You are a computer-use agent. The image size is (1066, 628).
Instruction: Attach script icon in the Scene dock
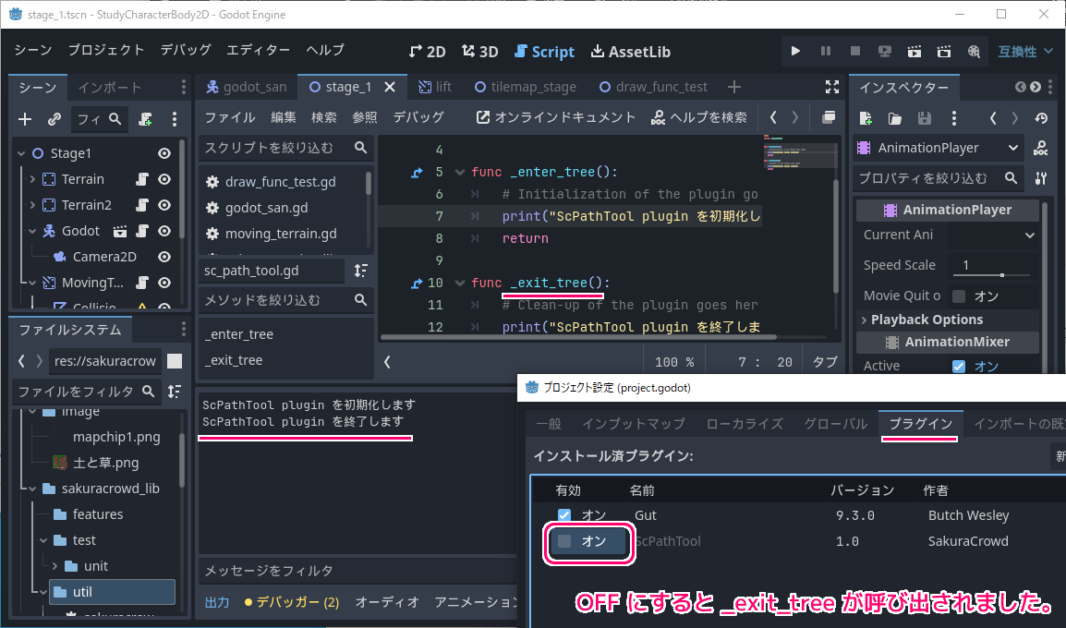(x=145, y=119)
